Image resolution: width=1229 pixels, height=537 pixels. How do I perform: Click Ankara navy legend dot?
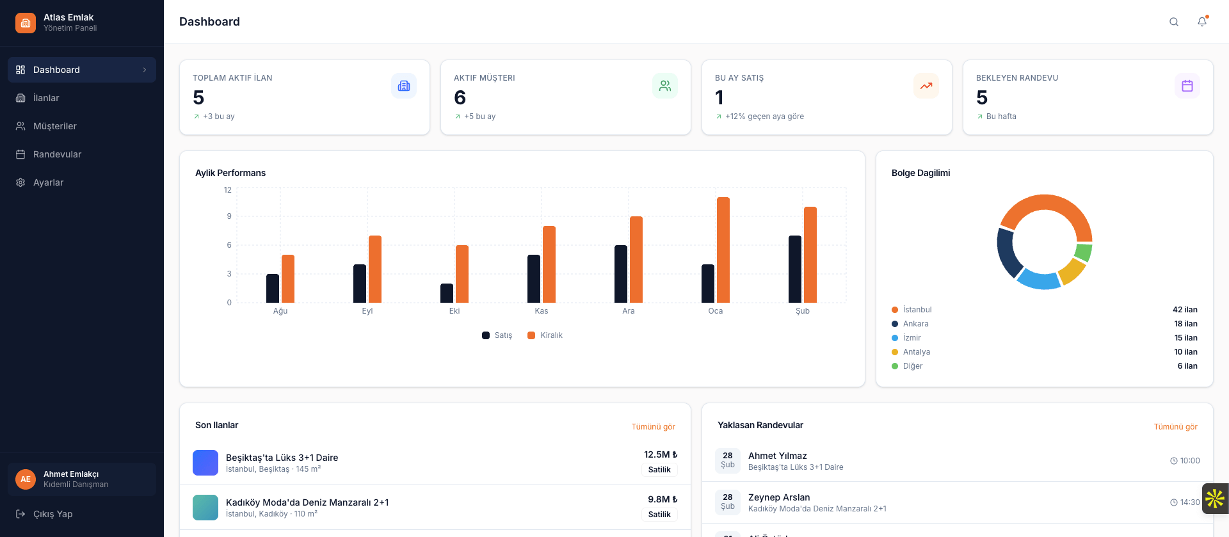[895, 324]
